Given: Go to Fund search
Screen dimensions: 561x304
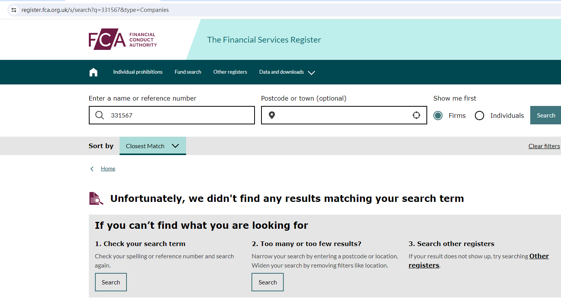Looking at the screenshot, I should click(x=188, y=72).
